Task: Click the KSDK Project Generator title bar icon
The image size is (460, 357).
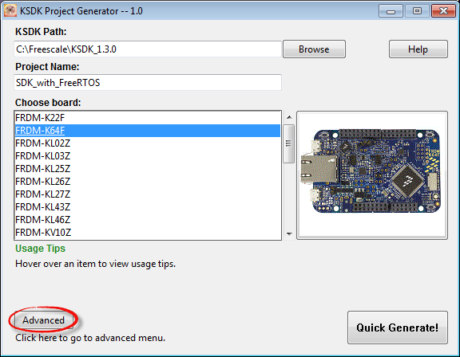Action: point(10,11)
